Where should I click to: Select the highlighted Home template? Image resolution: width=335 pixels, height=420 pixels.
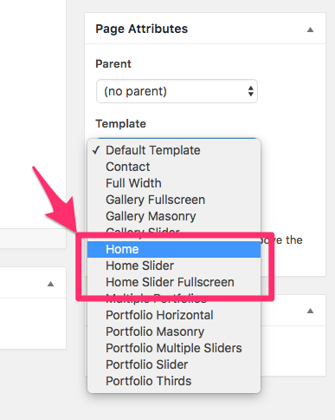coord(174,249)
